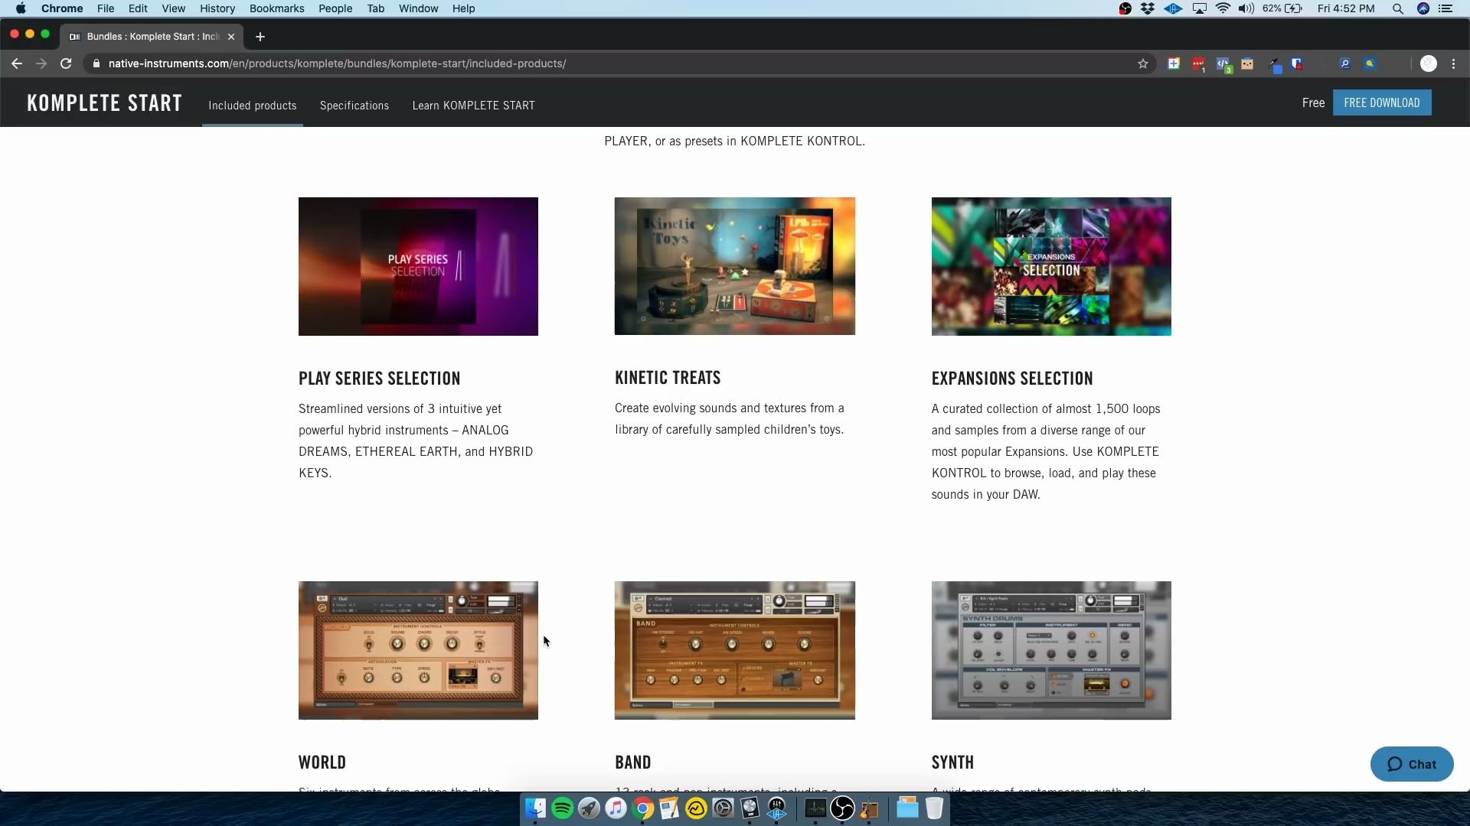Screen dimensions: 1470x826
Task: Switch to the Specifications tab
Action: (x=354, y=106)
